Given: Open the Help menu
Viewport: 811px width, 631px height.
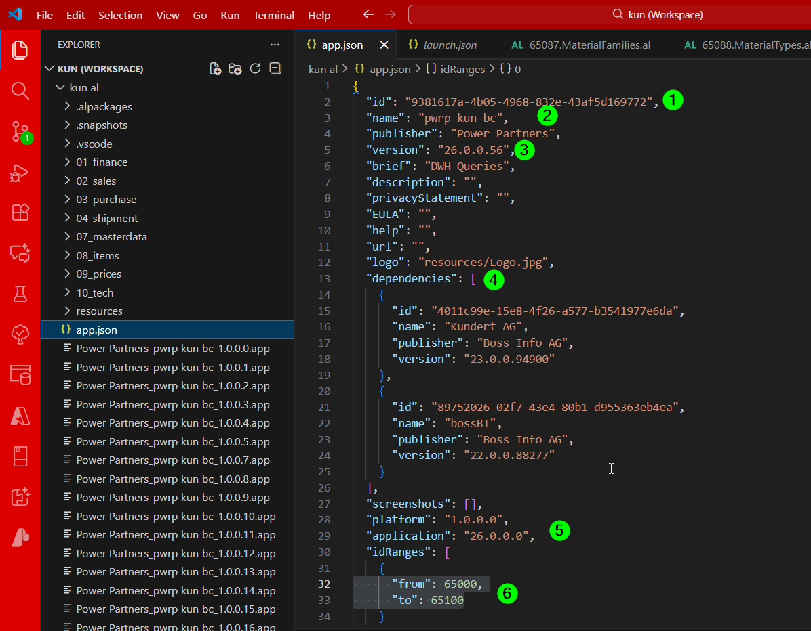Looking at the screenshot, I should click(x=319, y=15).
